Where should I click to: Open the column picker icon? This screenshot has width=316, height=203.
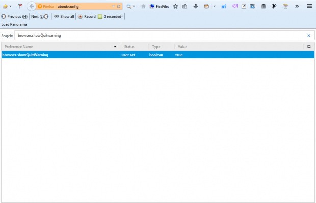tap(309, 47)
